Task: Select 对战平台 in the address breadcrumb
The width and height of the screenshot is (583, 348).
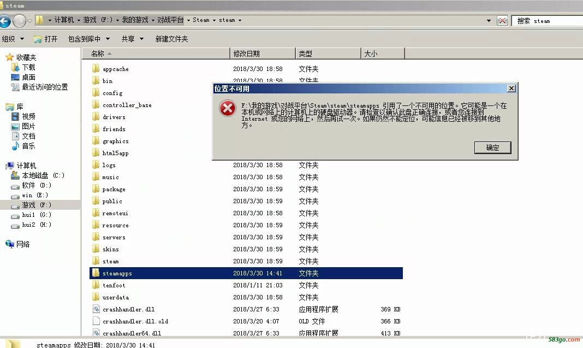Action: pos(170,20)
